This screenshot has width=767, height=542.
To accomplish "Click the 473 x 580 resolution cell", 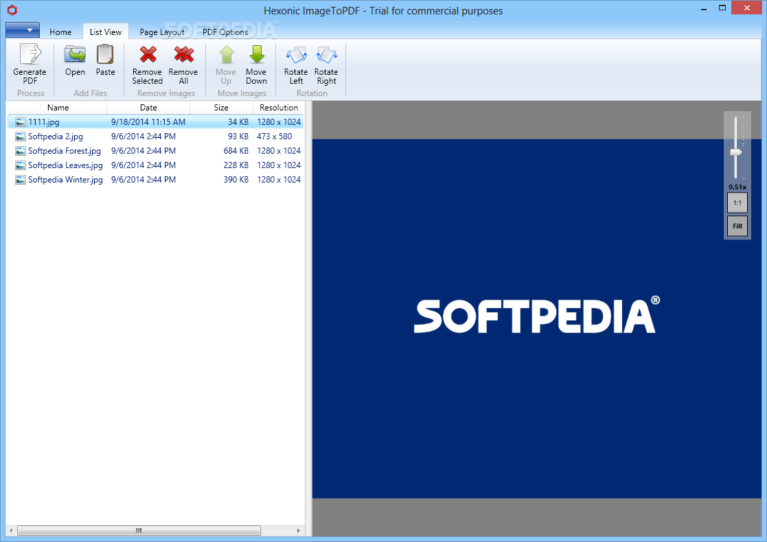I will pos(275,137).
